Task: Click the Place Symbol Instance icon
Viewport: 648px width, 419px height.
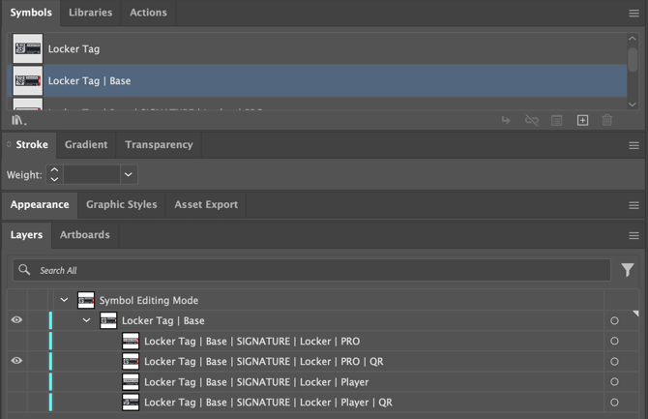Action: coord(506,120)
